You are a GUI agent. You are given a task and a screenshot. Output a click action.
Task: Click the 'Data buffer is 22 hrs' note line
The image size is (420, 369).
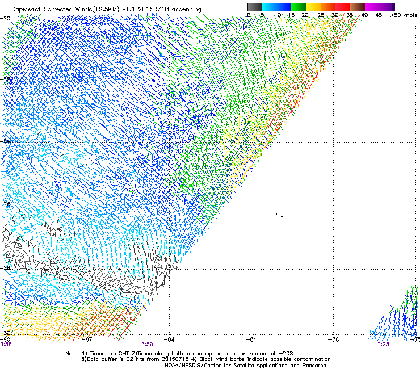(205, 359)
